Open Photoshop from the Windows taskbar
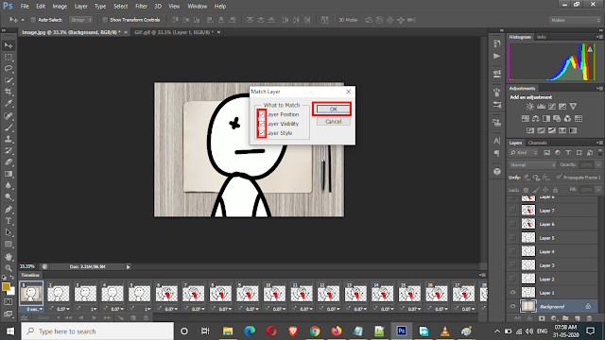This screenshot has width=605, height=340. coord(401,331)
